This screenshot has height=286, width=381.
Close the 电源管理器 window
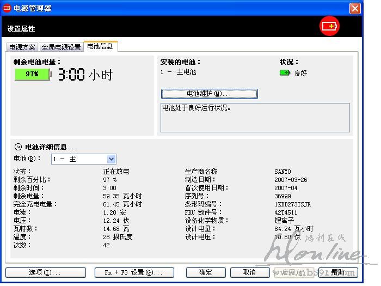click(x=355, y=8)
